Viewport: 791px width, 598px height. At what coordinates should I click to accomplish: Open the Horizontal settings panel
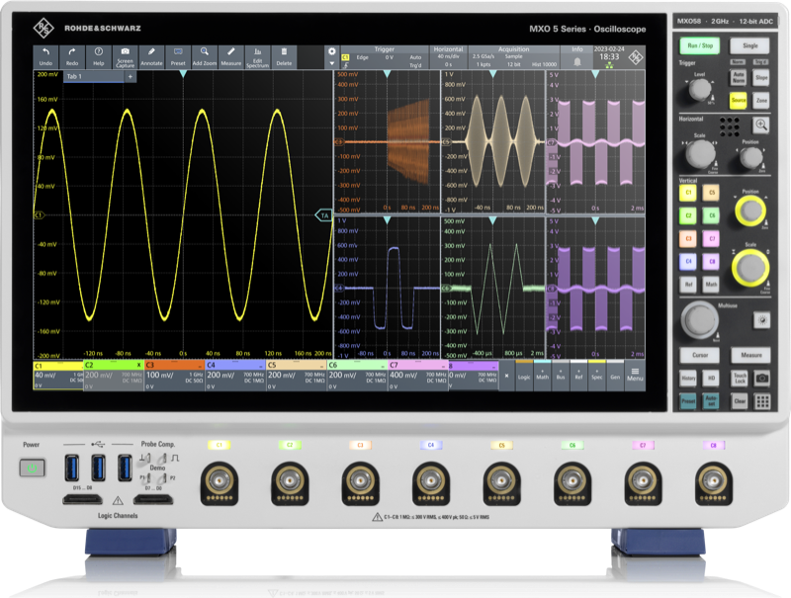tap(448, 56)
